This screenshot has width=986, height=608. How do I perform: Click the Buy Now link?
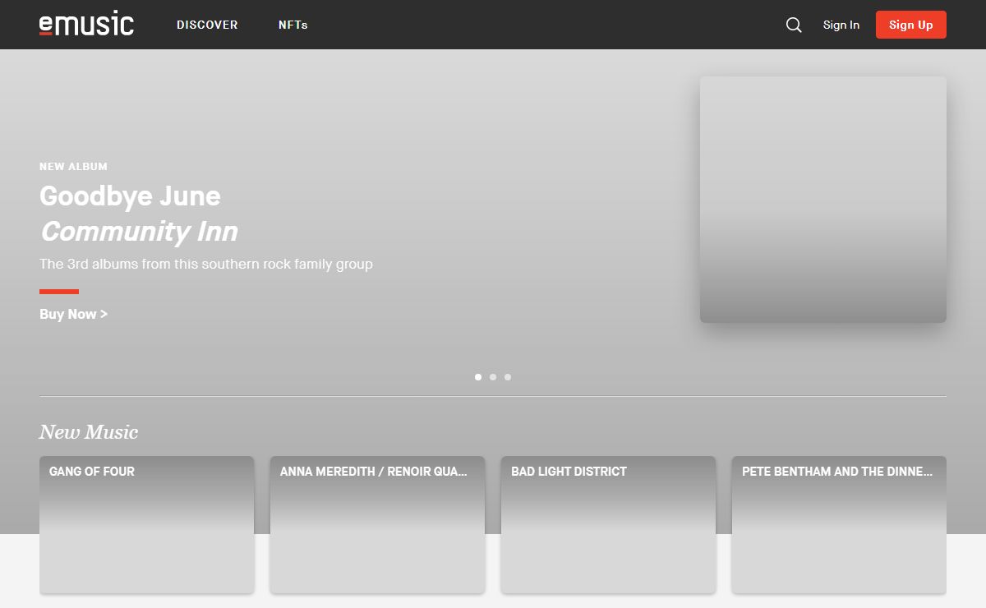pyautogui.click(x=73, y=314)
